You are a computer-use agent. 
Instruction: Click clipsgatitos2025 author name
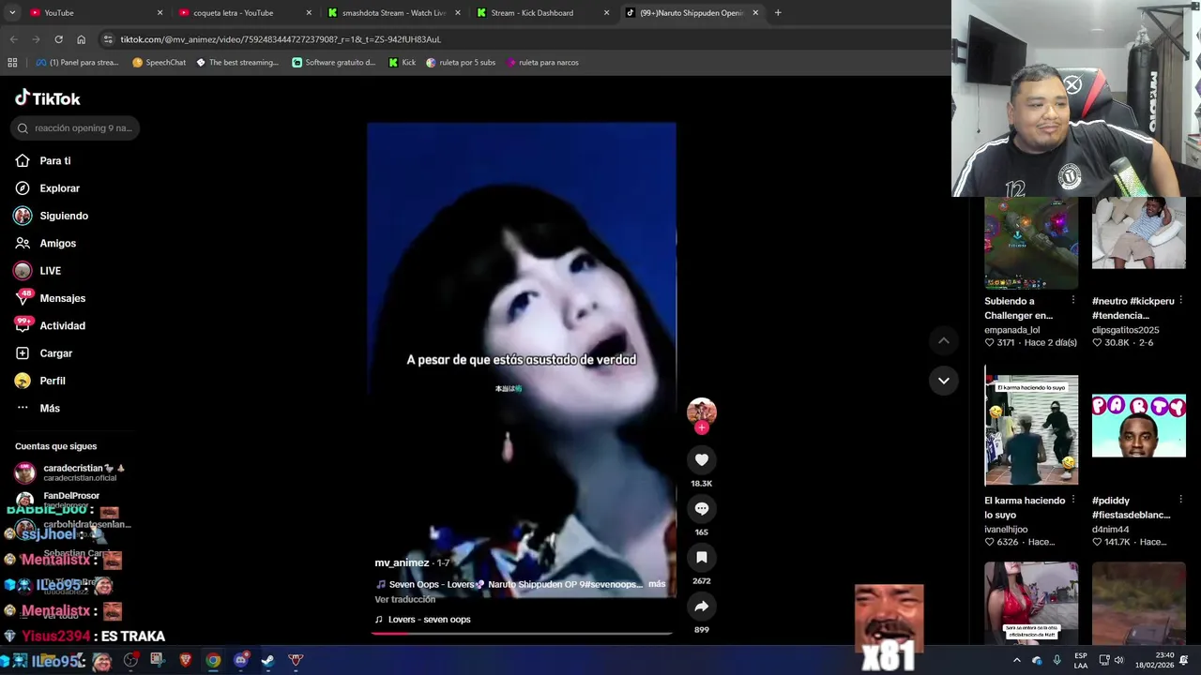pyautogui.click(x=1125, y=330)
